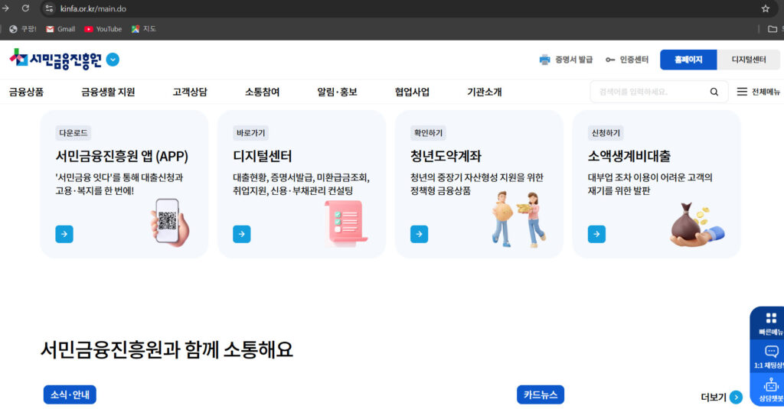This screenshot has width=784, height=409.
Task: Open the 쿠팡! bookmark
Action: (23, 29)
